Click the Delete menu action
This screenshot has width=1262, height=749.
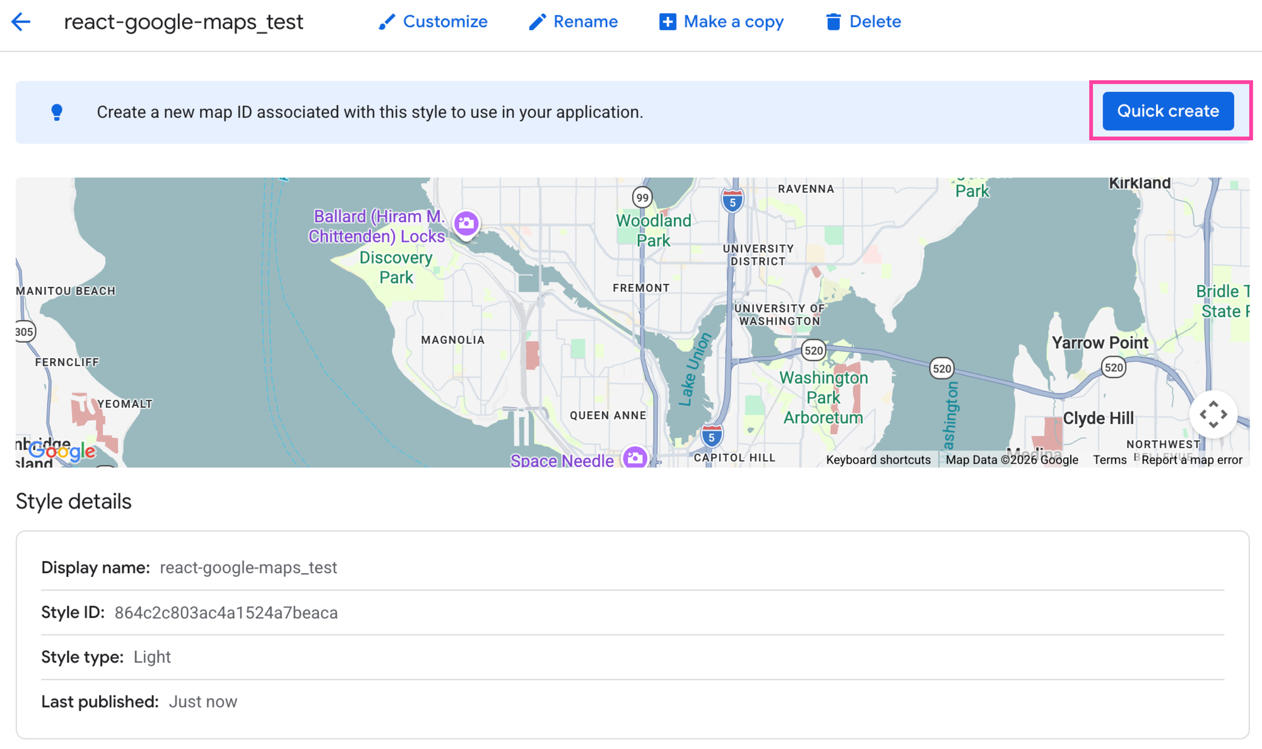pos(876,21)
